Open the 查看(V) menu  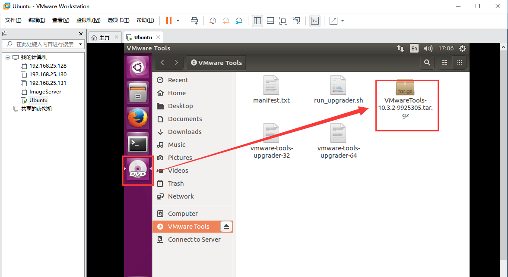click(60, 20)
